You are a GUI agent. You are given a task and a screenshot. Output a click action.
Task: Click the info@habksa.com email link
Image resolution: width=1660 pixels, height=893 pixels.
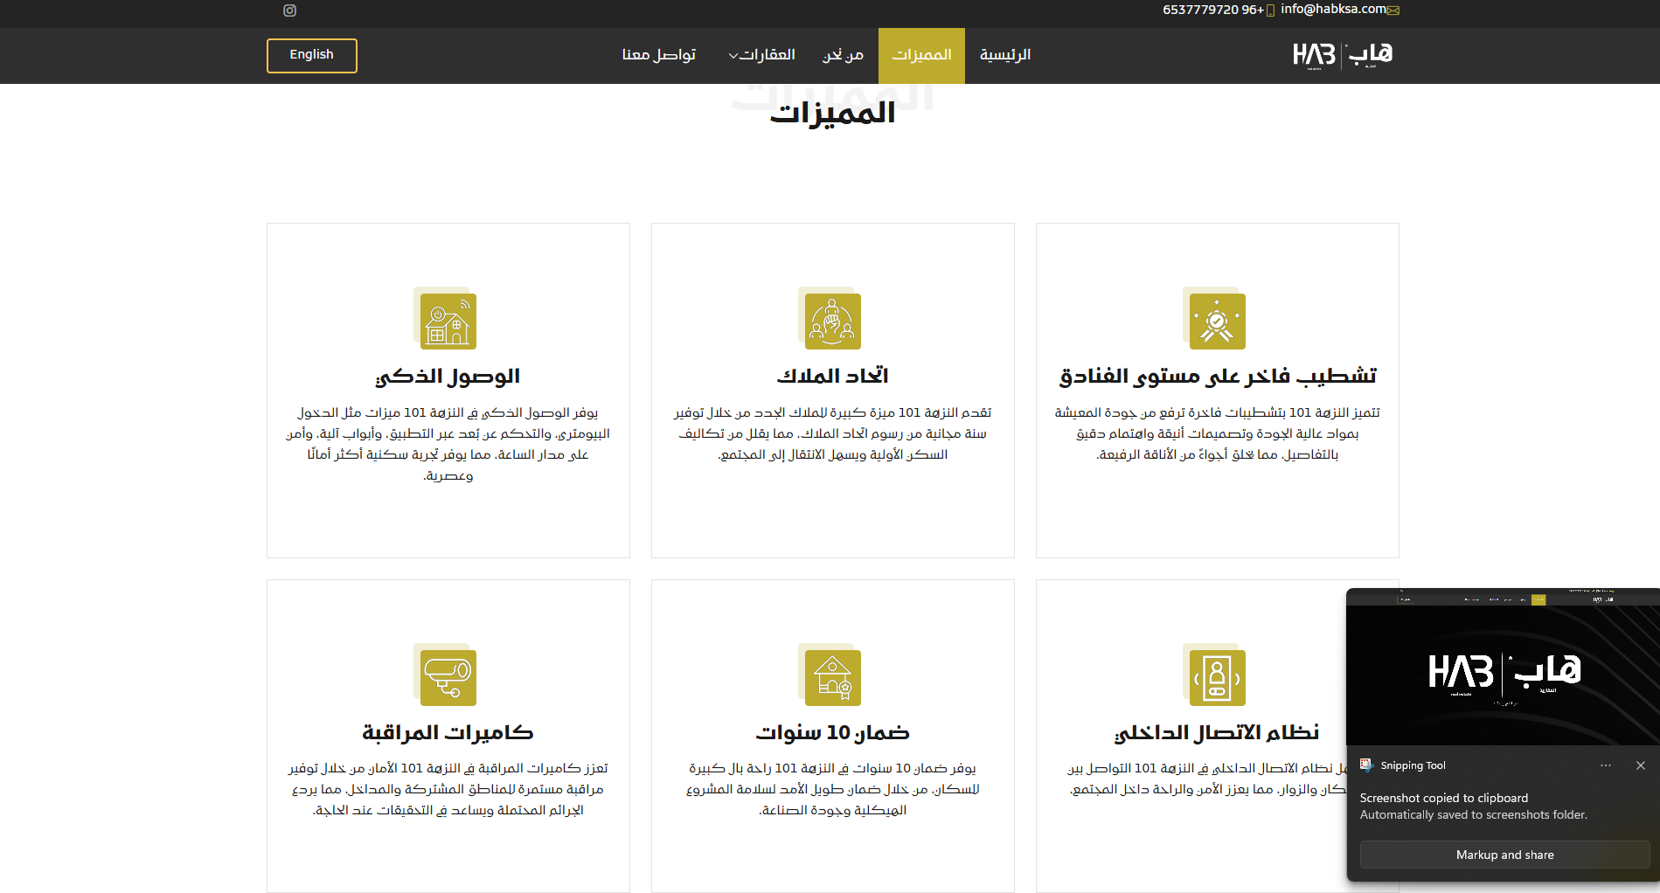pyautogui.click(x=1333, y=10)
